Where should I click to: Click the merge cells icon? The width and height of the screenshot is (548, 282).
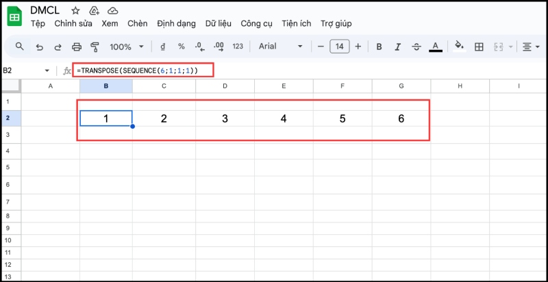coord(498,47)
